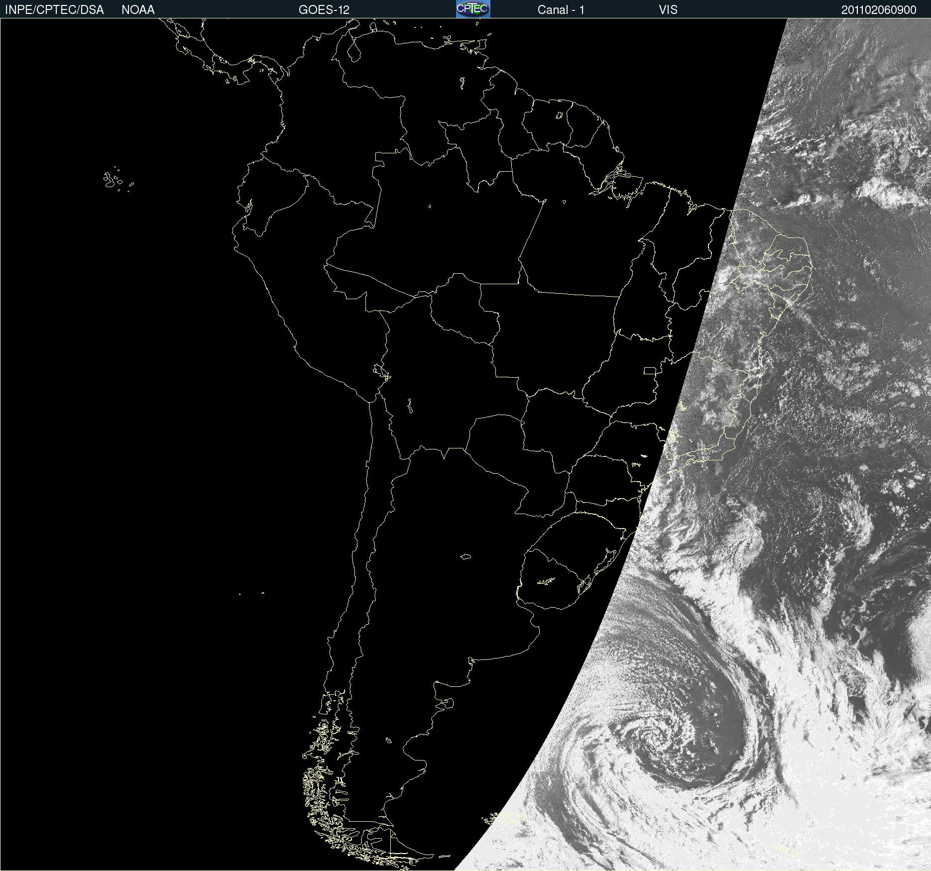This screenshot has height=871, width=931.
Task: Click the 201102060900 timestamp
Action: [x=879, y=10]
